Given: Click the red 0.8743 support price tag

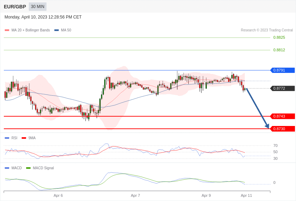Looking at the screenshot, I should [x=283, y=116].
